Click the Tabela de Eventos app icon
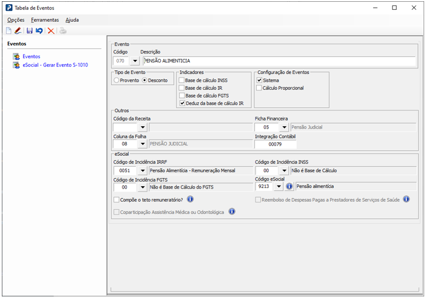This screenshot has height=297, width=426. (9, 8)
